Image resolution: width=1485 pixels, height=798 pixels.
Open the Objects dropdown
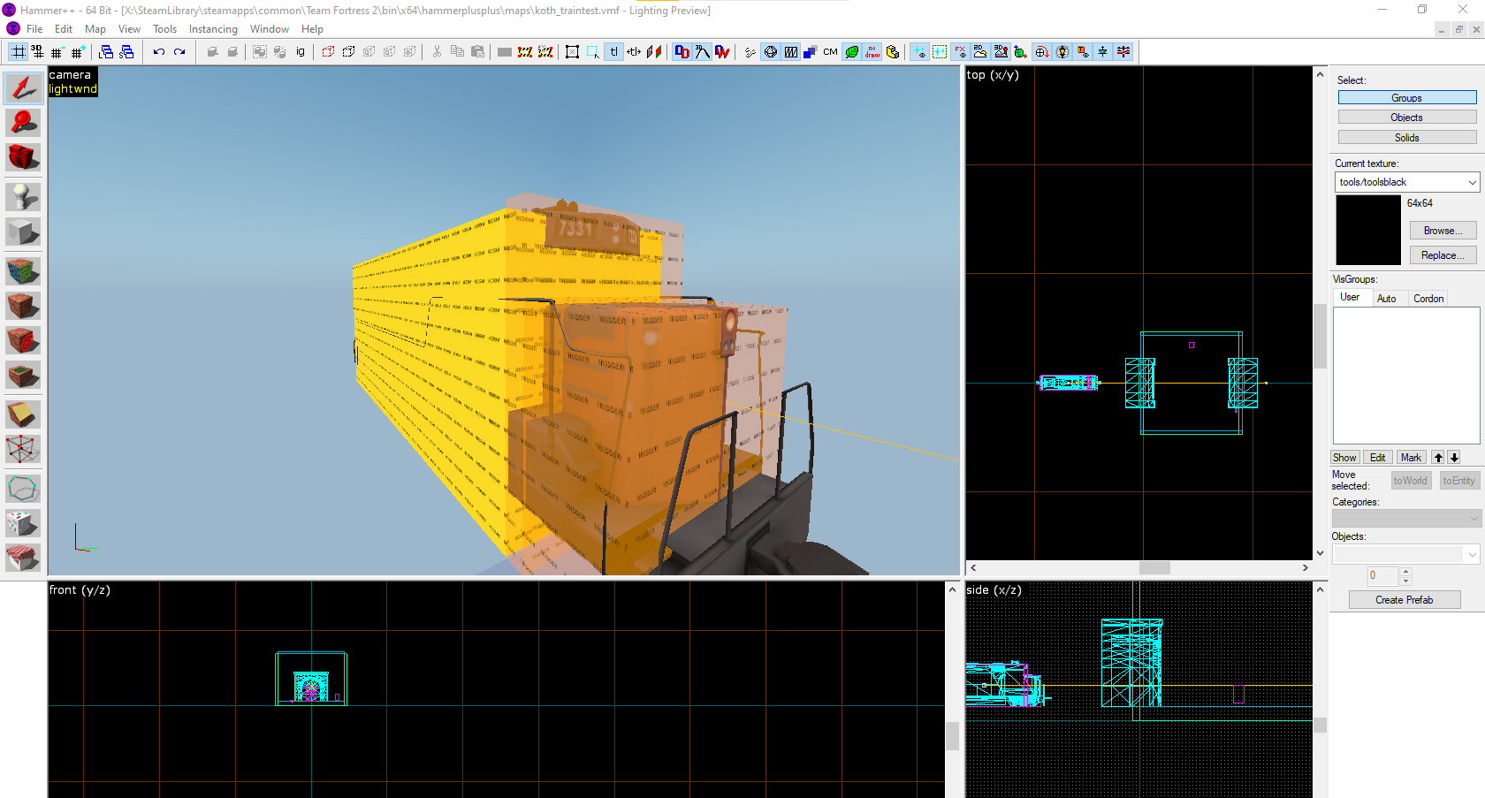1406,554
